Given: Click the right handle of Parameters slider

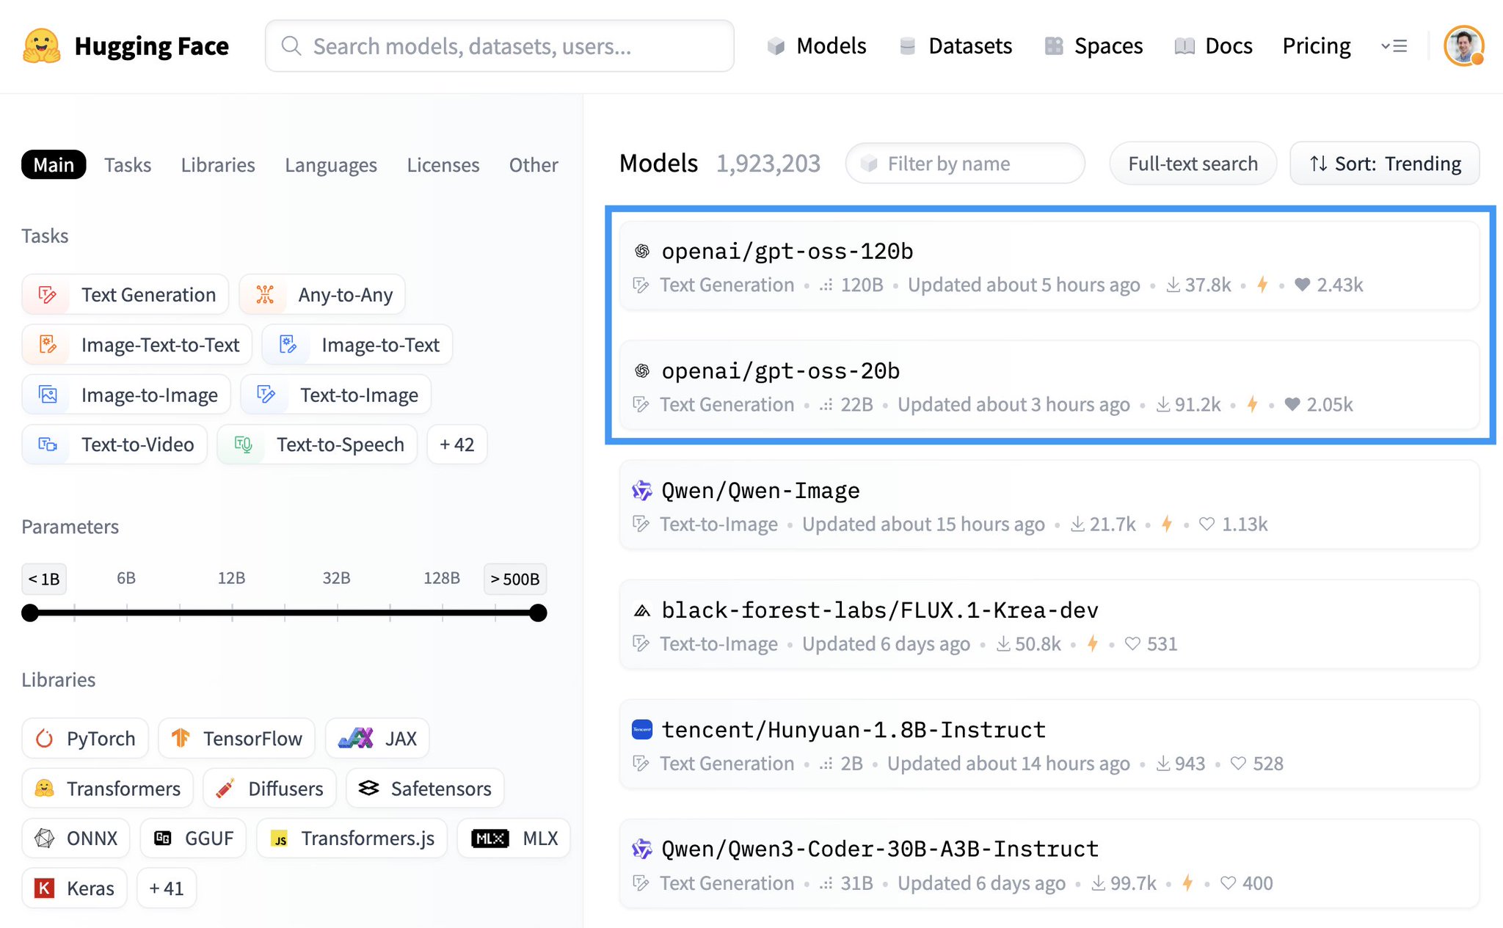Looking at the screenshot, I should 538,613.
